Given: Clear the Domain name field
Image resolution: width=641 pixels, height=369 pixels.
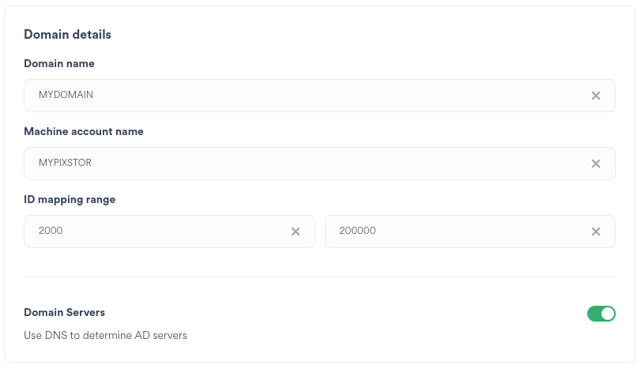Looking at the screenshot, I should tap(596, 96).
